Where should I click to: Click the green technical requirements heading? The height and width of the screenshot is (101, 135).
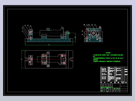coord(108,53)
